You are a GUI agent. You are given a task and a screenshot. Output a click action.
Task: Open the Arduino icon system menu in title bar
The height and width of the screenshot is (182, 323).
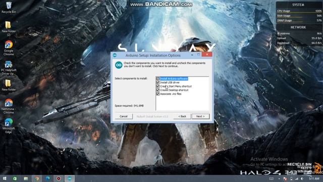point(115,55)
